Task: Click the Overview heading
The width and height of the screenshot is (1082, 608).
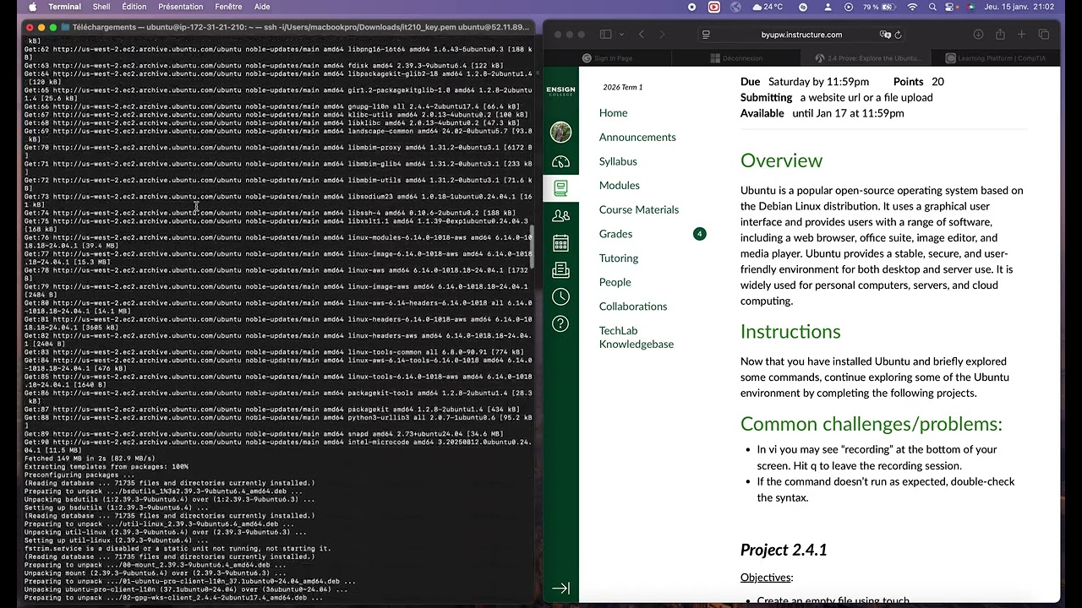Action: (781, 160)
